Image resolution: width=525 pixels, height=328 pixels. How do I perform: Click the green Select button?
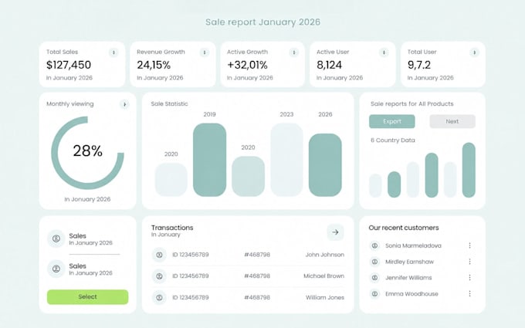coord(87,297)
